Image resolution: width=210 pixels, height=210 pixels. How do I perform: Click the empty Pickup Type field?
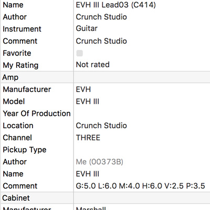point(142,150)
